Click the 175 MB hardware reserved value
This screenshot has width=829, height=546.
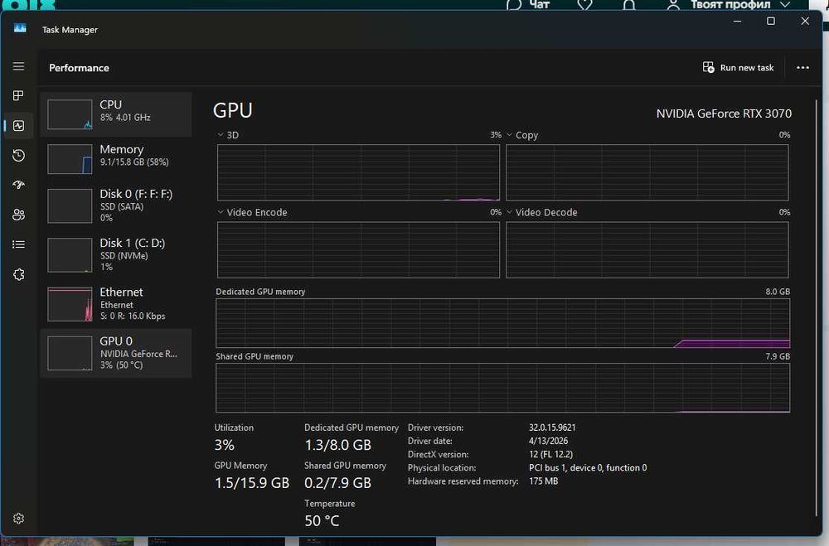(x=544, y=481)
